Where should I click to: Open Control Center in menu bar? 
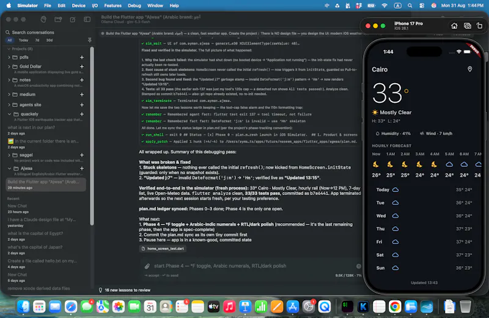pyautogui.click(x=422, y=6)
